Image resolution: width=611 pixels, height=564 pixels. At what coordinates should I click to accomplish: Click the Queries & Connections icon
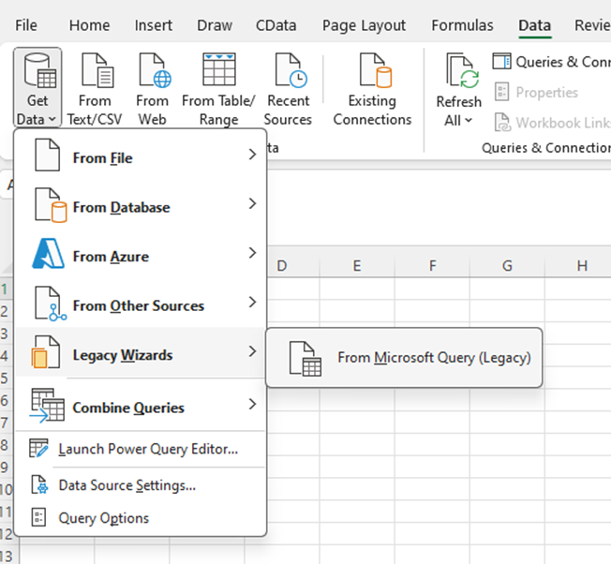coord(502,62)
